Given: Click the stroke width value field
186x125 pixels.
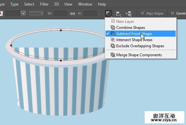Looking at the screenshot, I should [x=13, y=13].
